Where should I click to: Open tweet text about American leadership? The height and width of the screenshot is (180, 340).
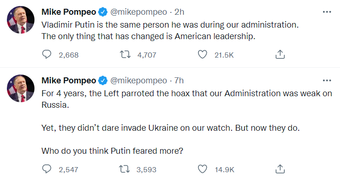click(170, 30)
